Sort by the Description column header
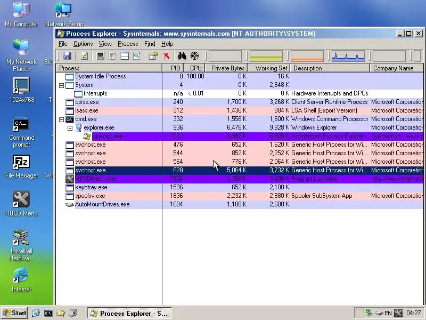Image resolution: width=426 pixels, height=320 pixels. pos(330,68)
